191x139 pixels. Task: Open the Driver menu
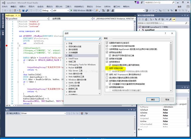coord(98,6)
